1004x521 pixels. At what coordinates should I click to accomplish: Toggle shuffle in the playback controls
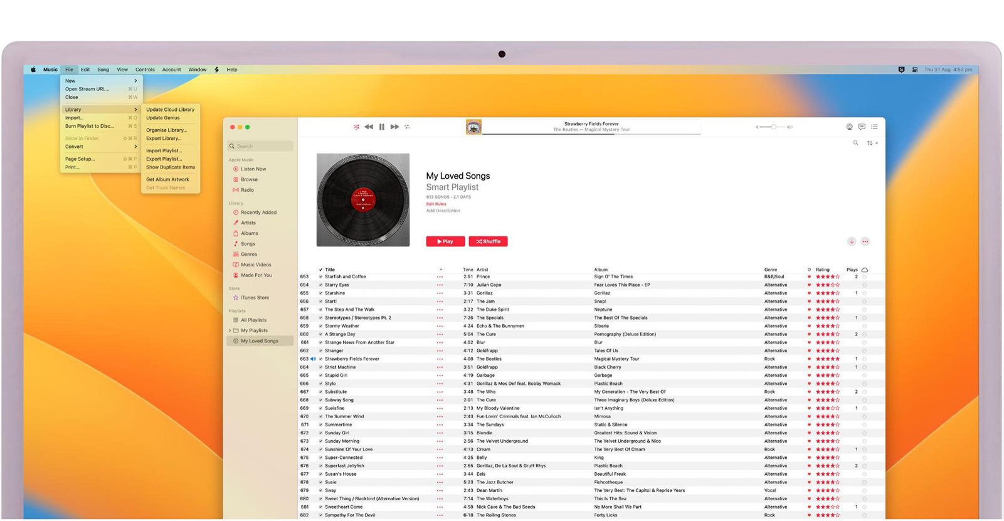click(x=356, y=127)
